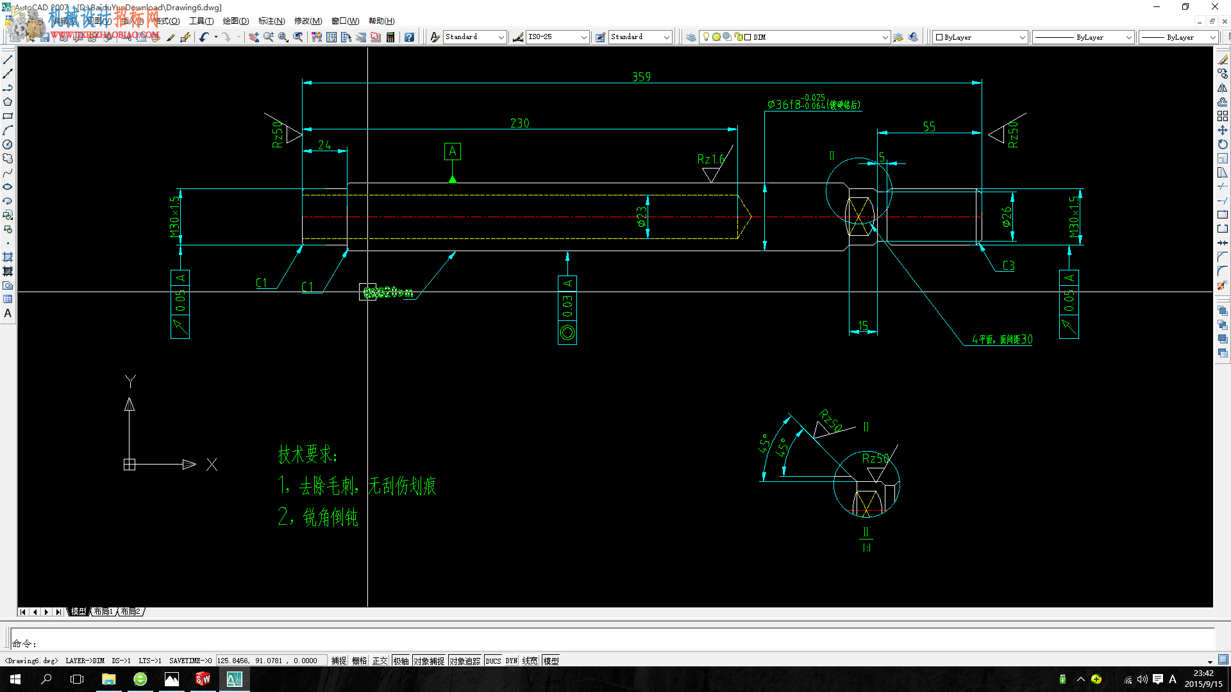Screen dimensions: 1231x692
Task: Open Windows Start menu
Action: point(15,679)
